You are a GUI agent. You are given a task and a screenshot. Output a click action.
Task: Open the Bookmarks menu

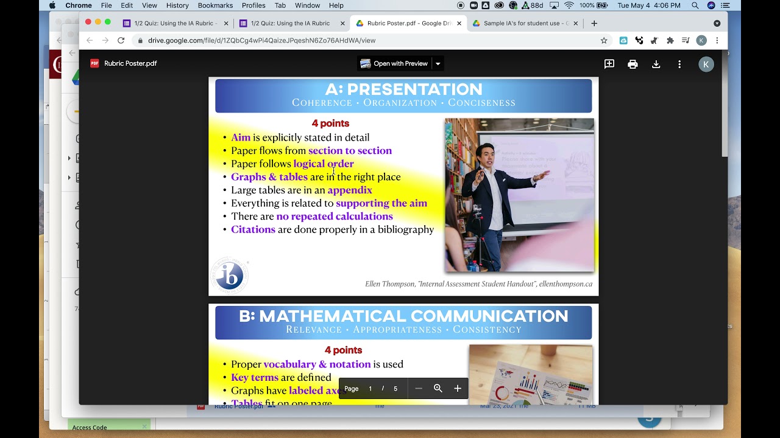[x=215, y=5]
